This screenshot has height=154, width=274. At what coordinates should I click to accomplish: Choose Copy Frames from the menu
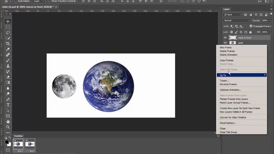tap(226, 60)
